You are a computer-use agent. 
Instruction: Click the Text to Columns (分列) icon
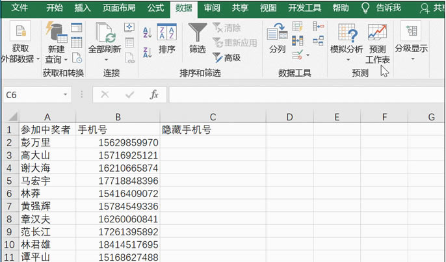click(277, 38)
